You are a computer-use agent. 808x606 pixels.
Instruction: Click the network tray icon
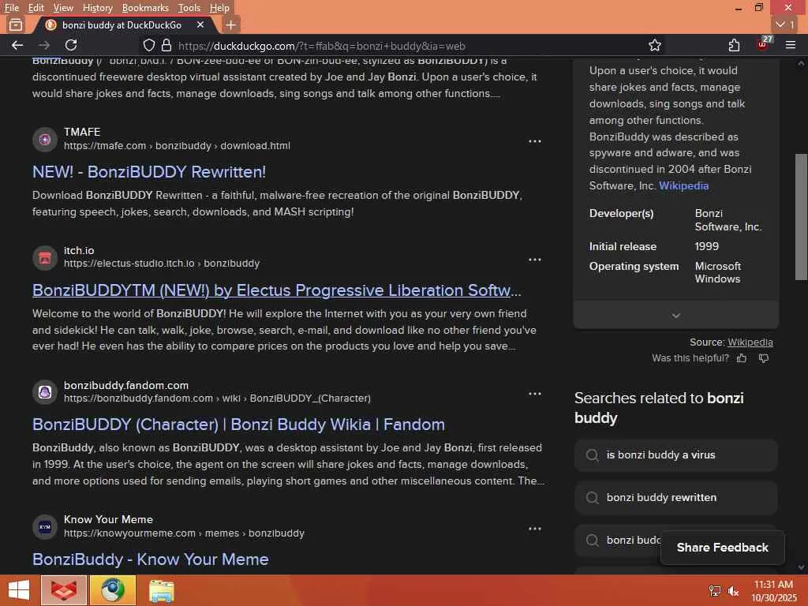pyautogui.click(x=714, y=591)
